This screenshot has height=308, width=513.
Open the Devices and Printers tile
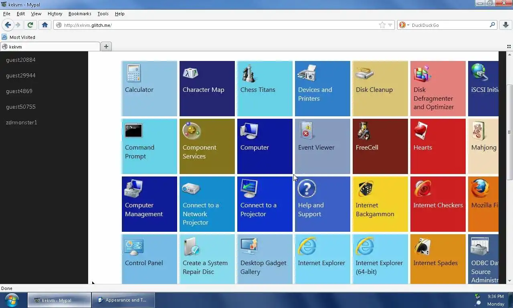(322, 89)
